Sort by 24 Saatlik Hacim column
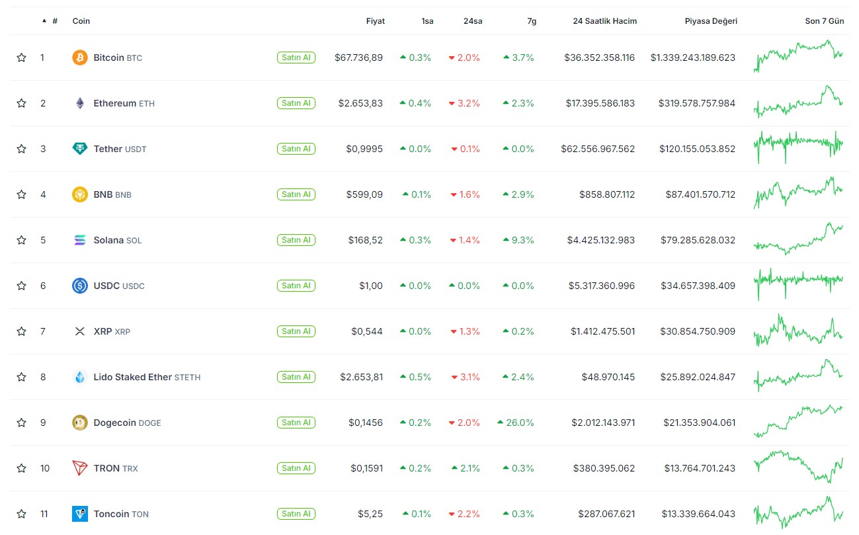859x535 pixels. tap(605, 21)
